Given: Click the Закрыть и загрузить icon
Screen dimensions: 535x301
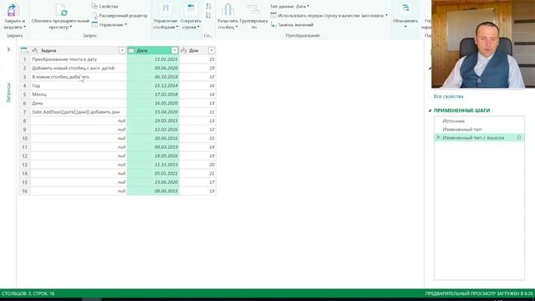Looking at the screenshot, I should tap(13, 9).
